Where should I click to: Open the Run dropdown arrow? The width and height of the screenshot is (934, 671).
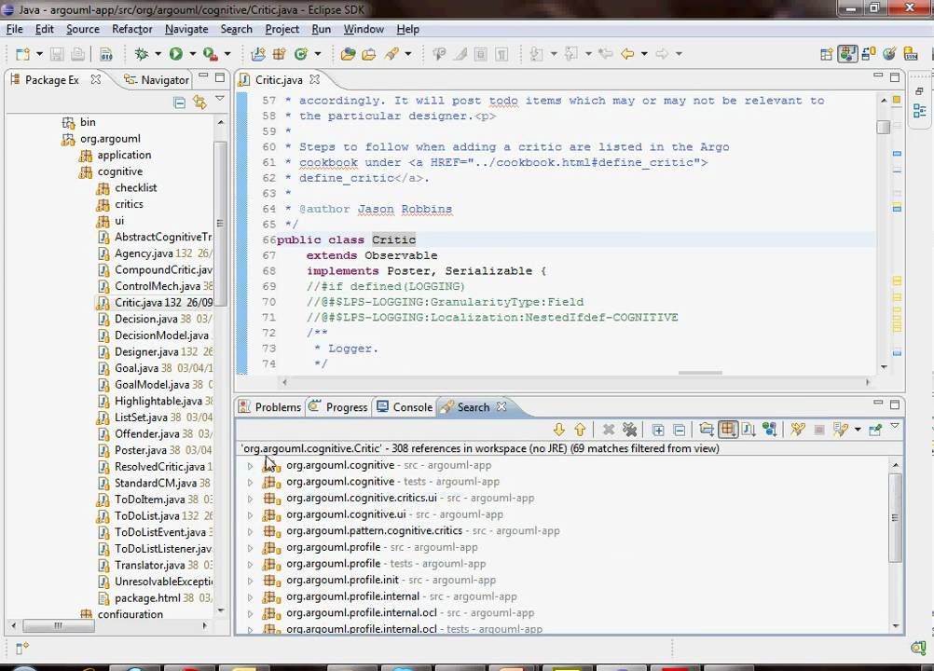192,54
